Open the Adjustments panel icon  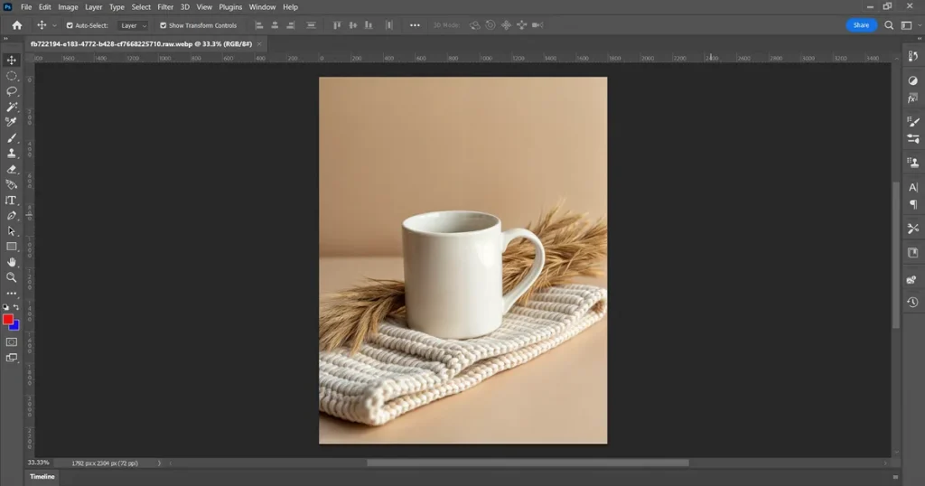[912, 80]
